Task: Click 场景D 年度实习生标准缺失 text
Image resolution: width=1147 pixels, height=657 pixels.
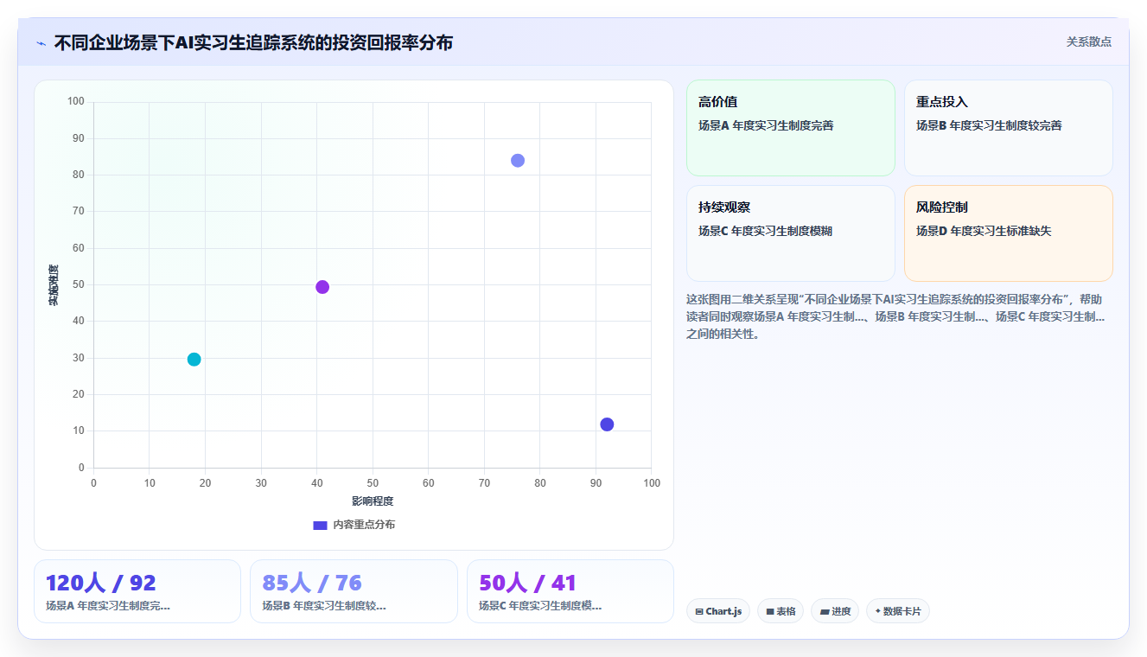Action: tap(984, 231)
